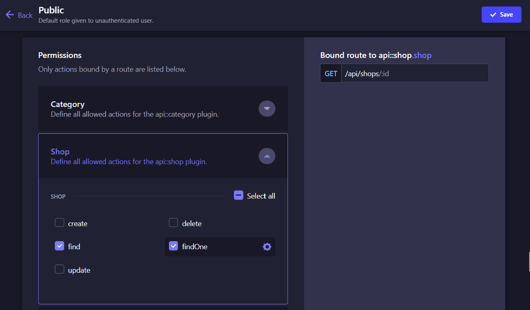This screenshot has height=310, width=530.
Task: Enable the update permission checkbox
Action: (60, 269)
